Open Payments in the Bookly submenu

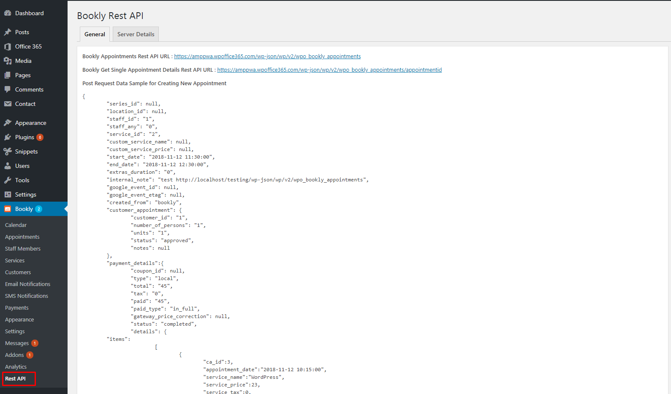click(17, 308)
